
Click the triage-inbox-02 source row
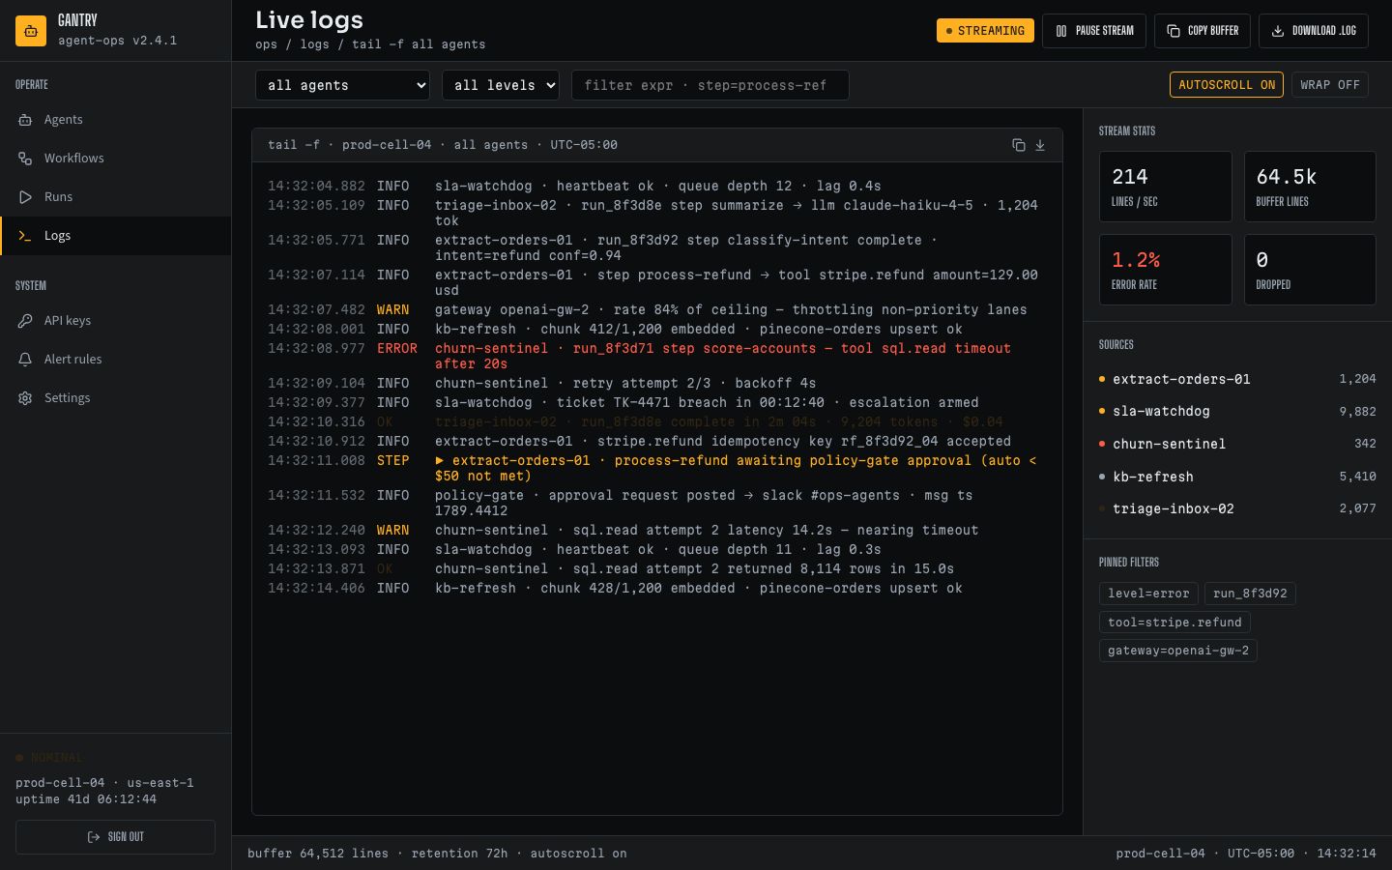[1237, 508]
